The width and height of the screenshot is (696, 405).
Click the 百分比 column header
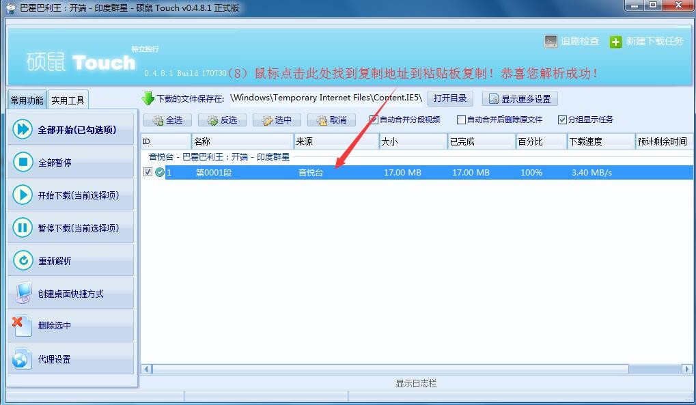542,141
